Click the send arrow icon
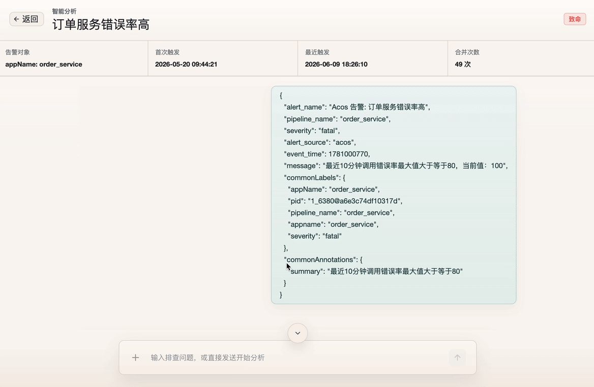 pos(457,358)
